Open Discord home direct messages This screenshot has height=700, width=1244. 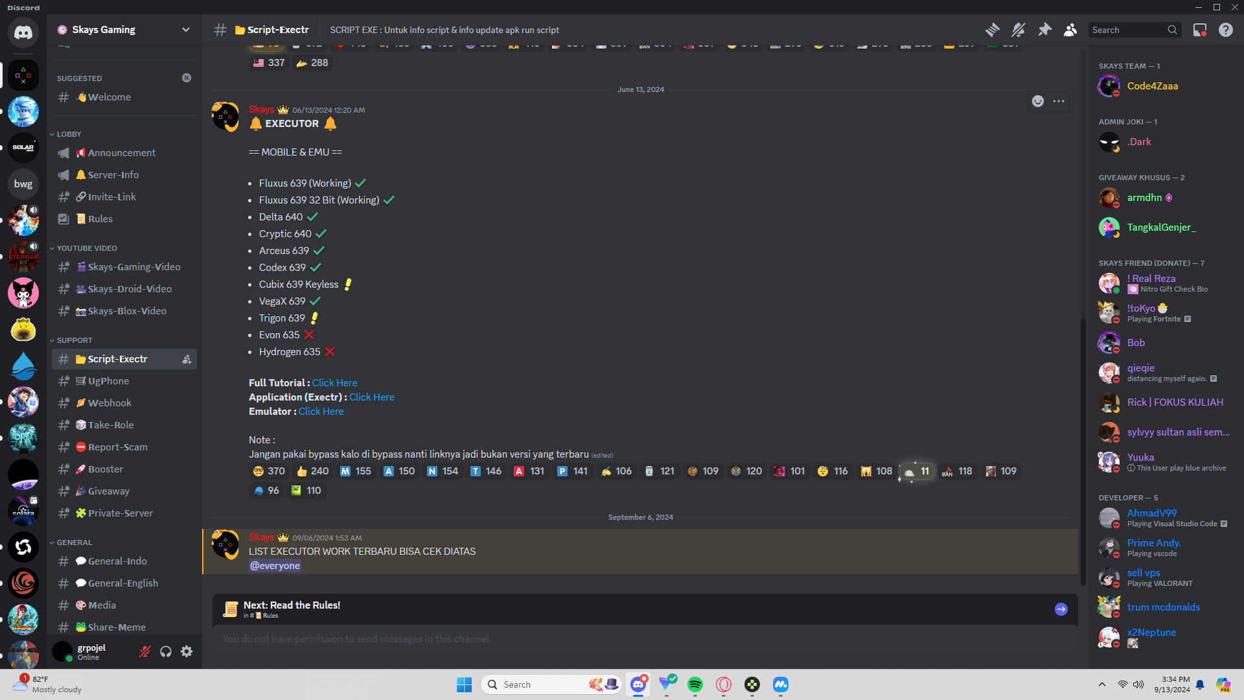tap(23, 32)
